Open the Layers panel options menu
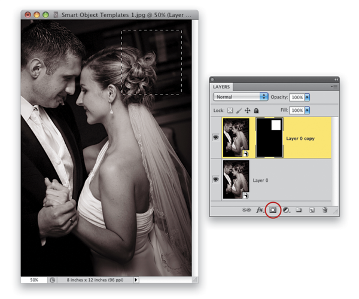This screenshot has width=359, height=299. pos(334,87)
